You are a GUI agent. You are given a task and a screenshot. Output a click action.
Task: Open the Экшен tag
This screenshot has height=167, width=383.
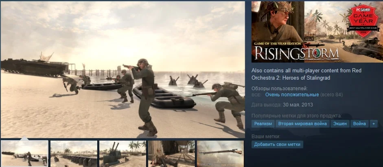click(340, 124)
